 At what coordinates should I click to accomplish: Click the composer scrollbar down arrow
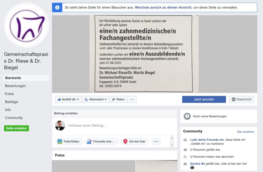pyautogui.click(x=172, y=145)
